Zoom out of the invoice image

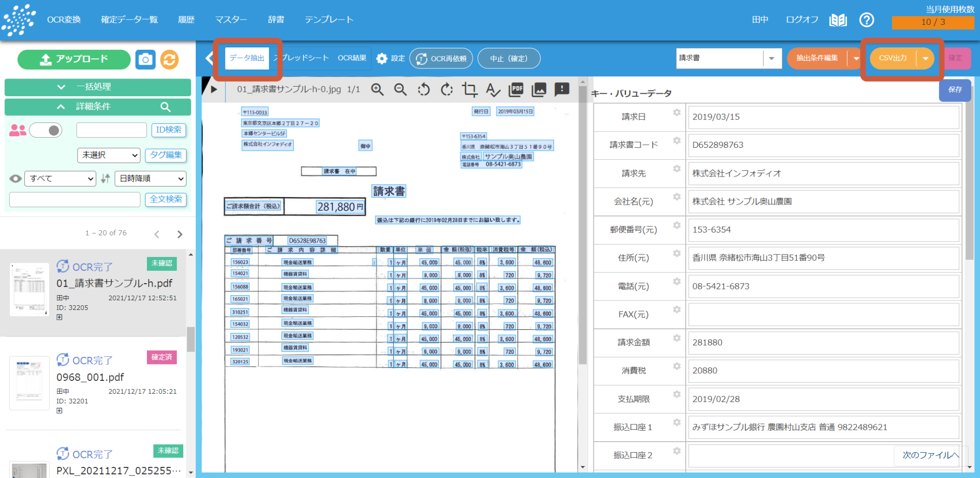(x=400, y=89)
